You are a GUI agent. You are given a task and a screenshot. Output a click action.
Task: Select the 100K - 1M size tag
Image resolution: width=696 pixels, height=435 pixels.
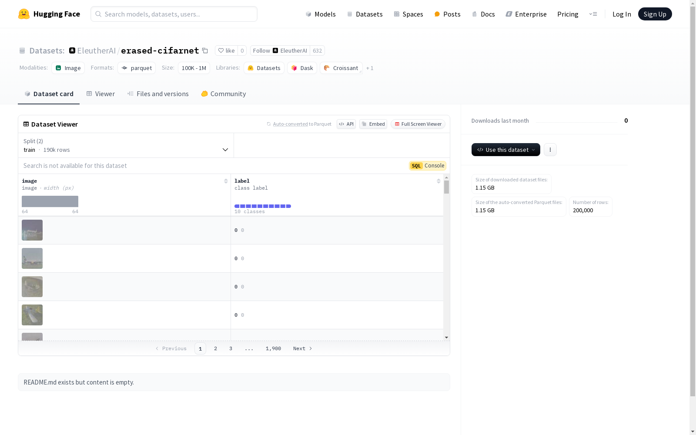[194, 68]
